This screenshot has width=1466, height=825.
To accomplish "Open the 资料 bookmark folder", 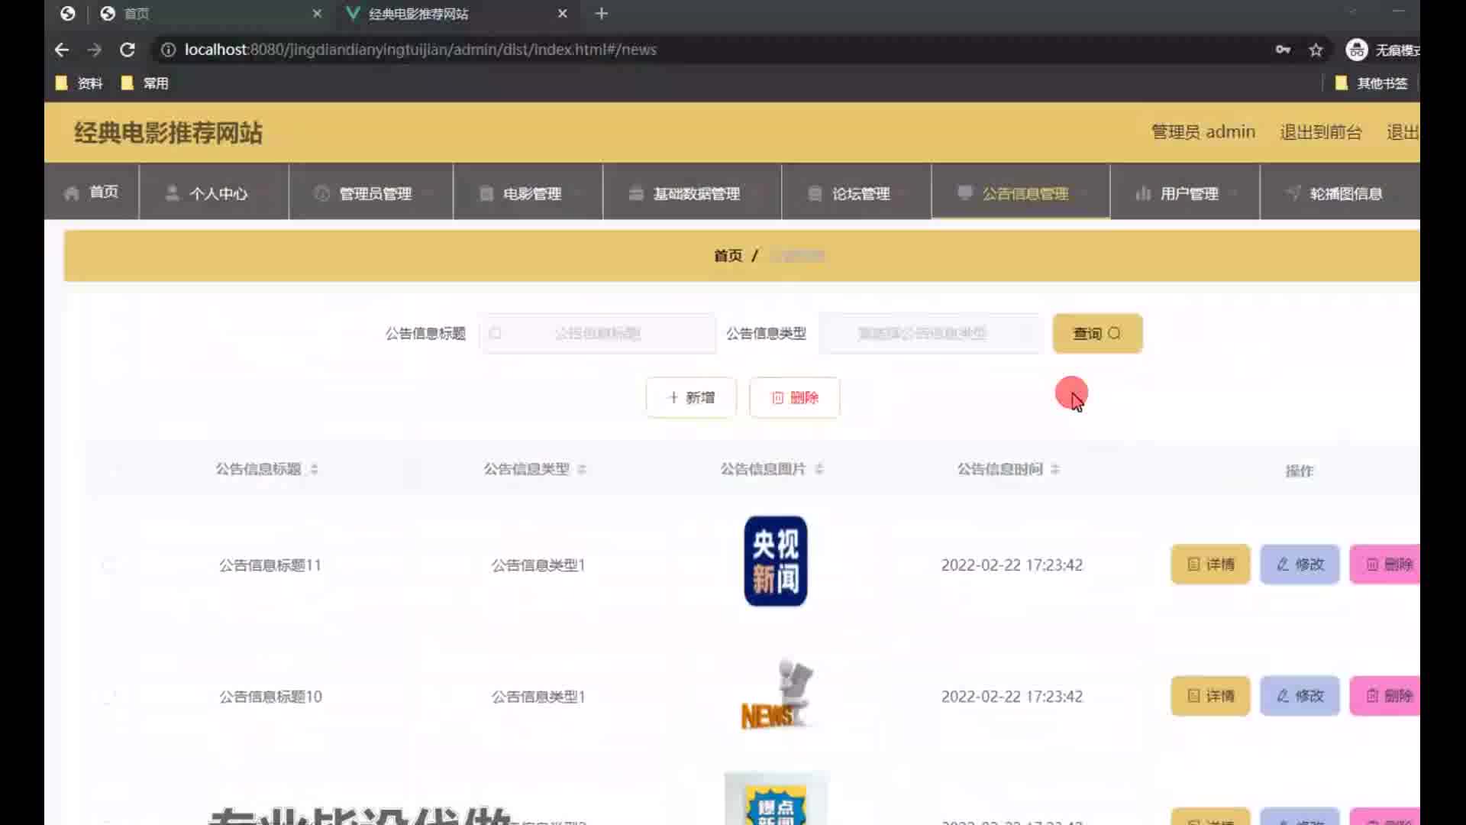I will coord(79,83).
